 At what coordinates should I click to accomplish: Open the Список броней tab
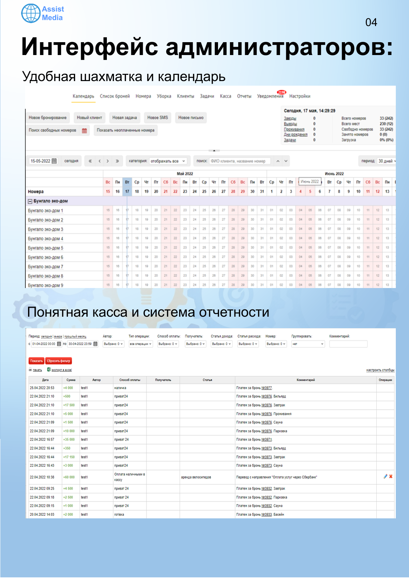(115, 96)
